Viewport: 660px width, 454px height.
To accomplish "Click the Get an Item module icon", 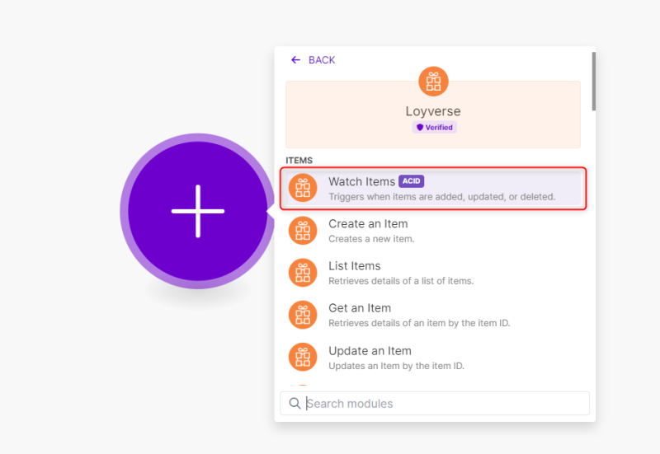I will [x=303, y=315].
